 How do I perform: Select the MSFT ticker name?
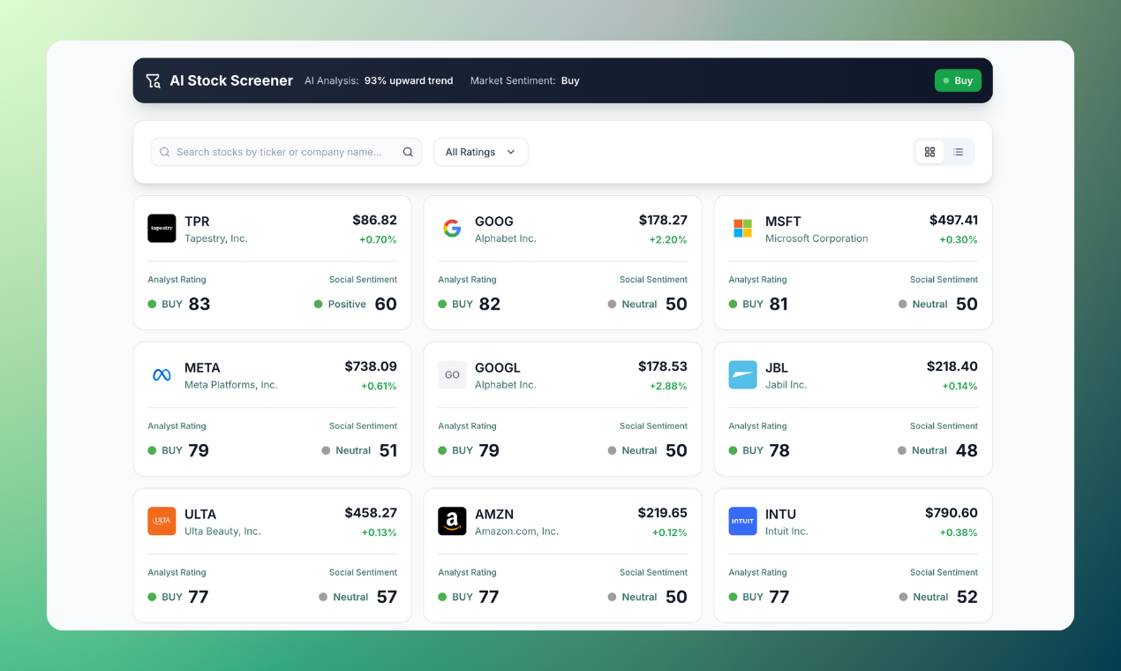point(784,221)
